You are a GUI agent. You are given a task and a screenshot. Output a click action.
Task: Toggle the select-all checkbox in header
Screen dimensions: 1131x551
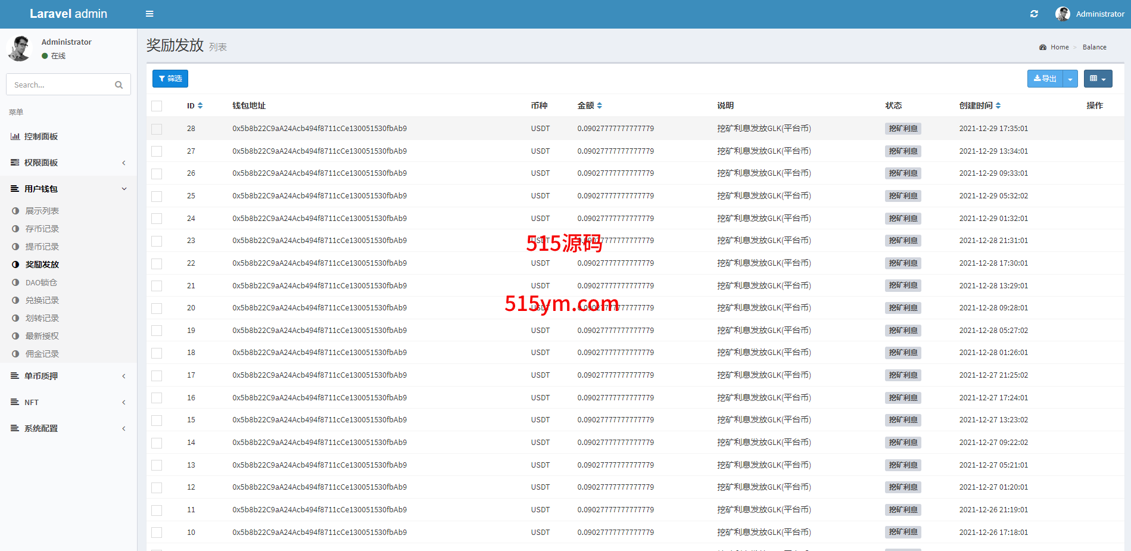[157, 106]
